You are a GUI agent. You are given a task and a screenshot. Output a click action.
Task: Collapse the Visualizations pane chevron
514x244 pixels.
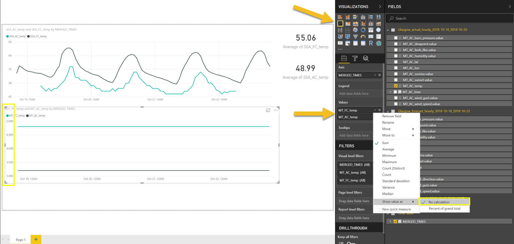tap(380, 7)
